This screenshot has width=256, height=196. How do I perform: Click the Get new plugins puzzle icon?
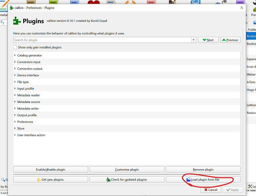pyautogui.click(x=39, y=180)
